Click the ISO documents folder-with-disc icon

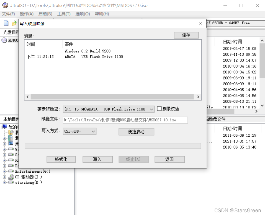tap(11, 133)
